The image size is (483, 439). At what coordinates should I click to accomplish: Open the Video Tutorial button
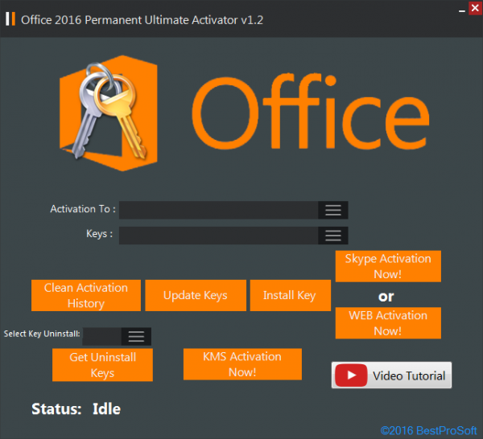[391, 375]
